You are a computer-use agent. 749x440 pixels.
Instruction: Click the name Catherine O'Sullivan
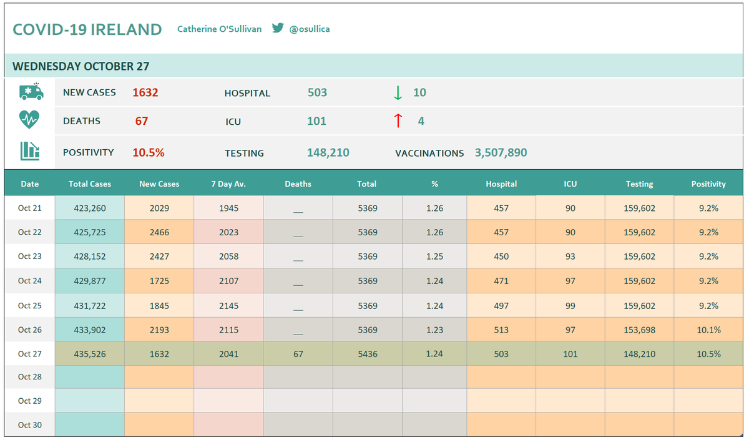click(x=220, y=29)
